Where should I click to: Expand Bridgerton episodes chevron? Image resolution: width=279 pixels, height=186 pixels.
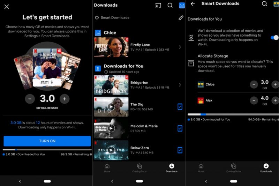(x=180, y=85)
